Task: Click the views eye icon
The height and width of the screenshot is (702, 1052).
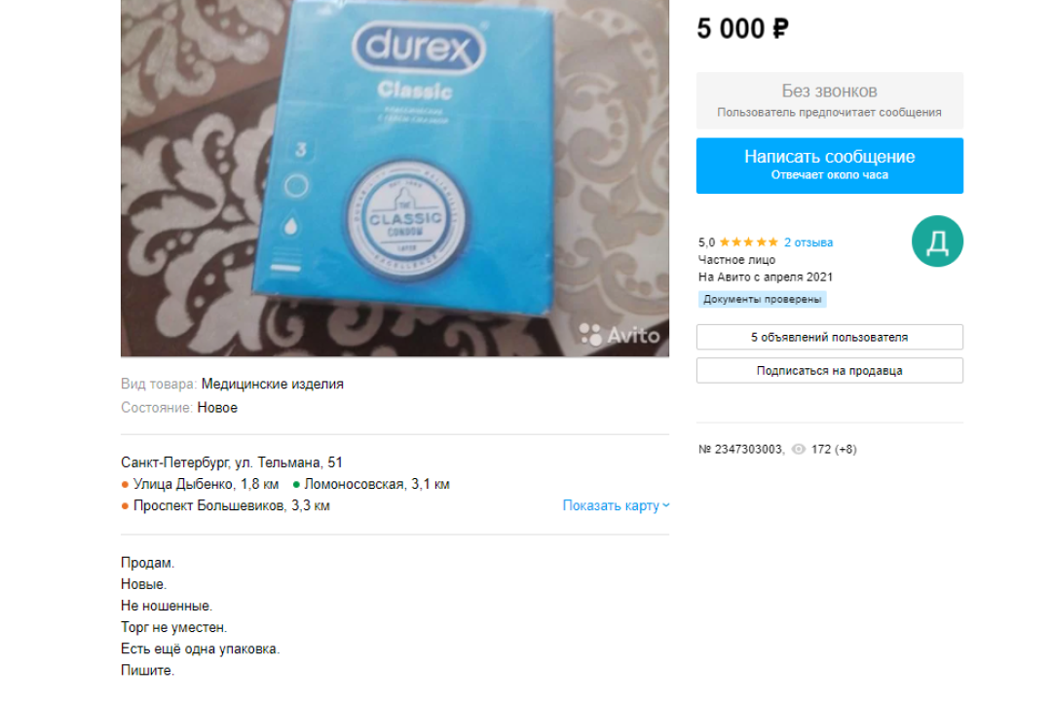Action: tap(798, 449)
